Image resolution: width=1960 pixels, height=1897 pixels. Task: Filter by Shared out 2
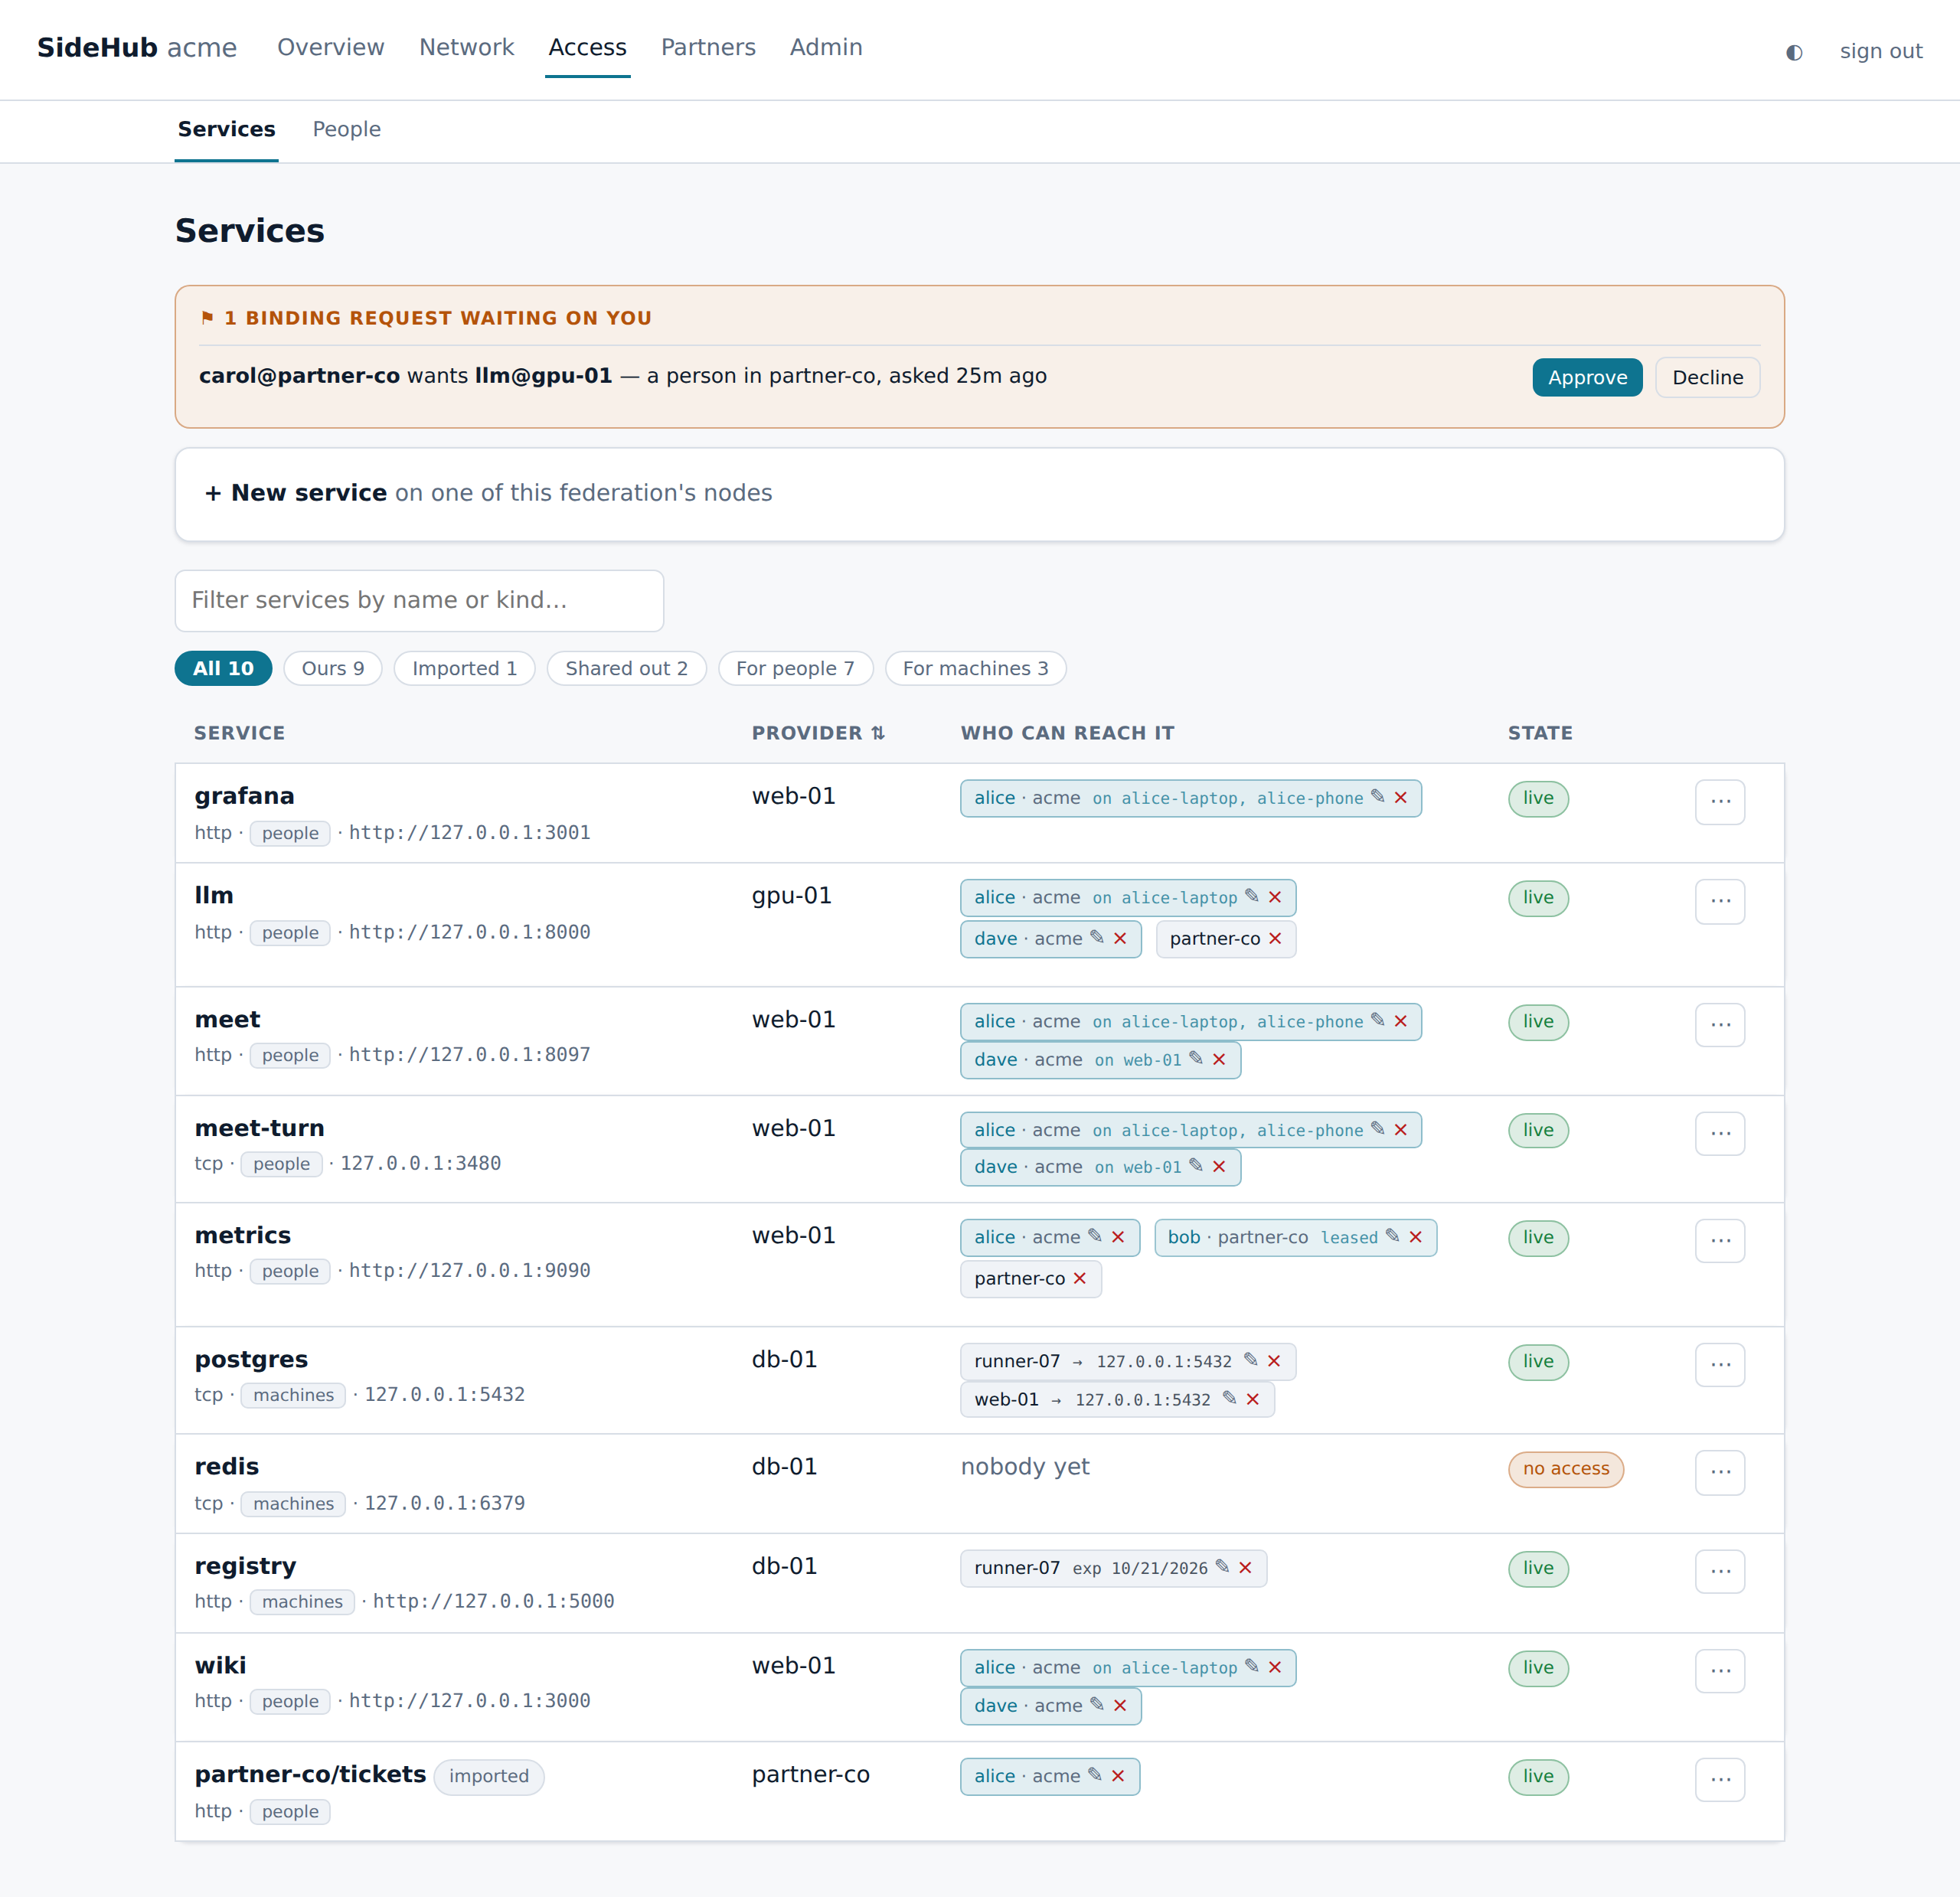coord(626,669)
